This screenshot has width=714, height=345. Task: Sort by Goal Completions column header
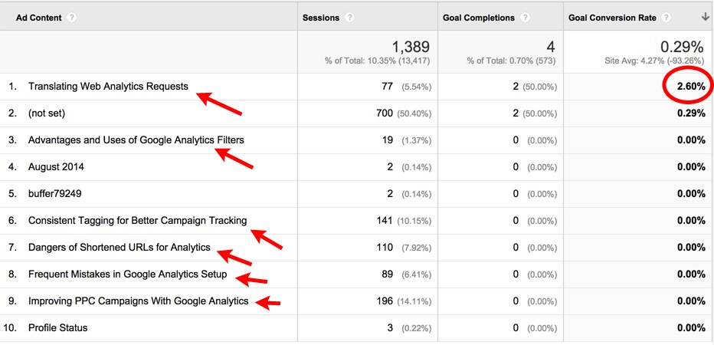pos(479,18)
